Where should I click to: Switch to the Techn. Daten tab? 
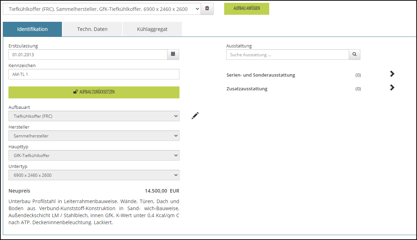[x=92, y=29]
